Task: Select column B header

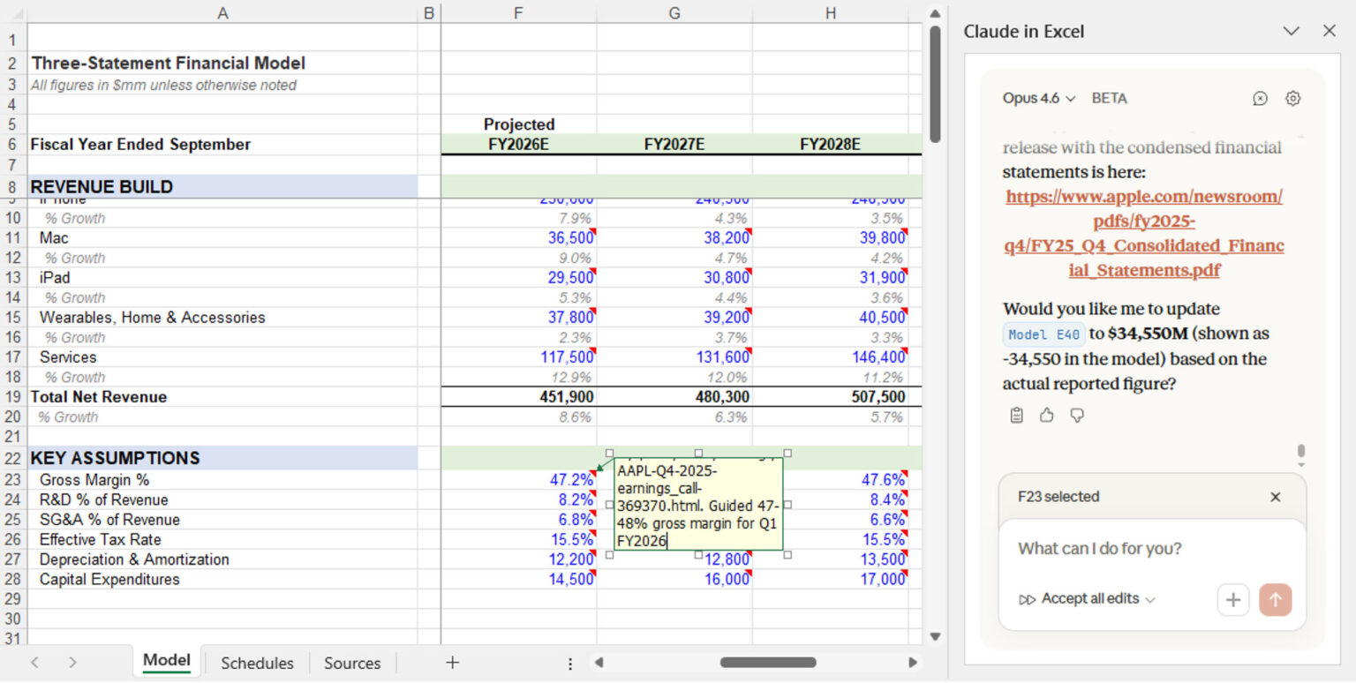Action: click(429, 12)
